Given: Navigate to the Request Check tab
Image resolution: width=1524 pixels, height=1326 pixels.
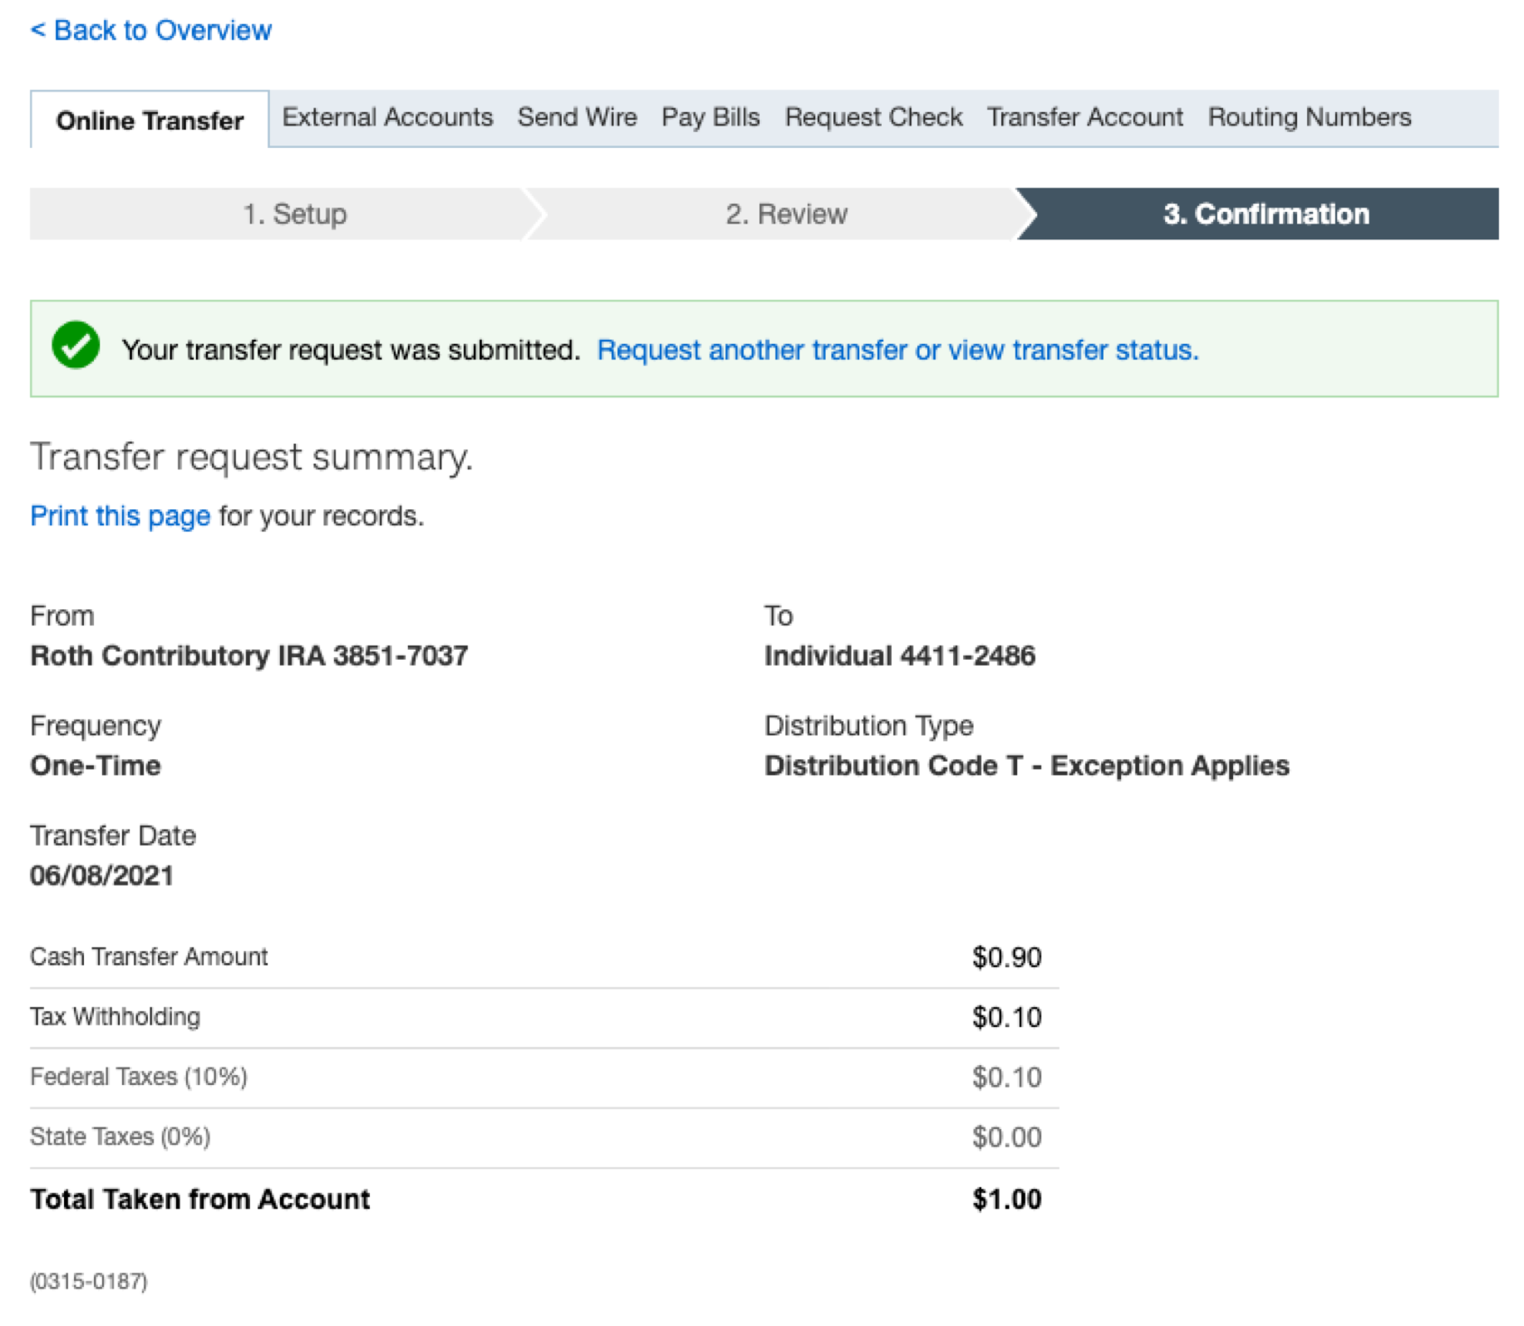Looking at the screenshot, I should (x=873, y=117).
